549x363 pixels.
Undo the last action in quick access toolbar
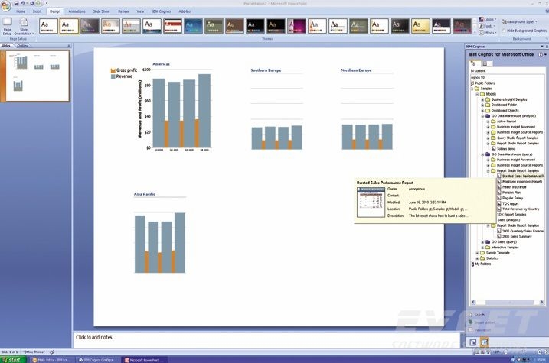coord(23,3)
